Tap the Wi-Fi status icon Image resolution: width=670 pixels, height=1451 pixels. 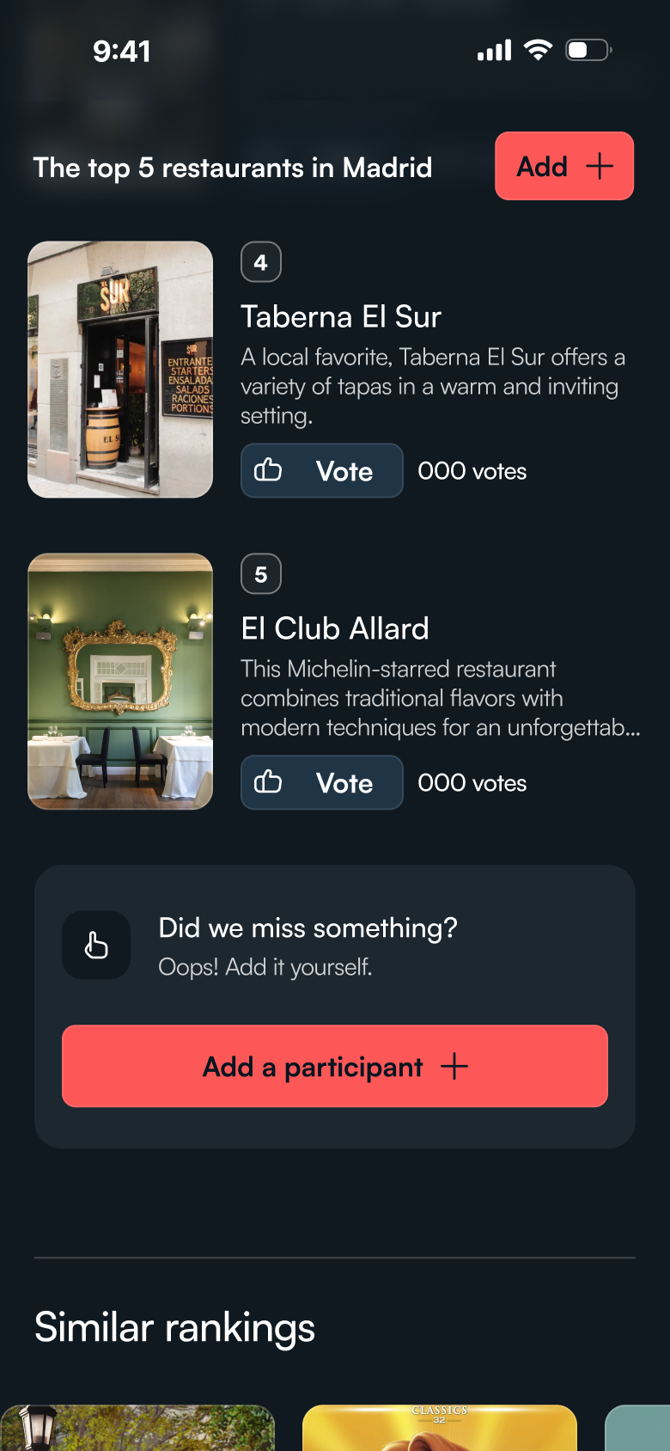coord(539,50)
